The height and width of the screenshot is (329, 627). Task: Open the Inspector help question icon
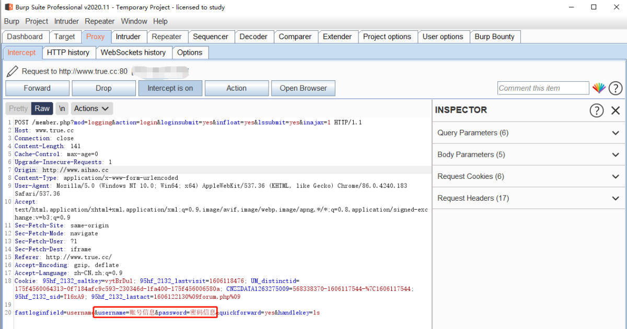[x=596, y=110]
